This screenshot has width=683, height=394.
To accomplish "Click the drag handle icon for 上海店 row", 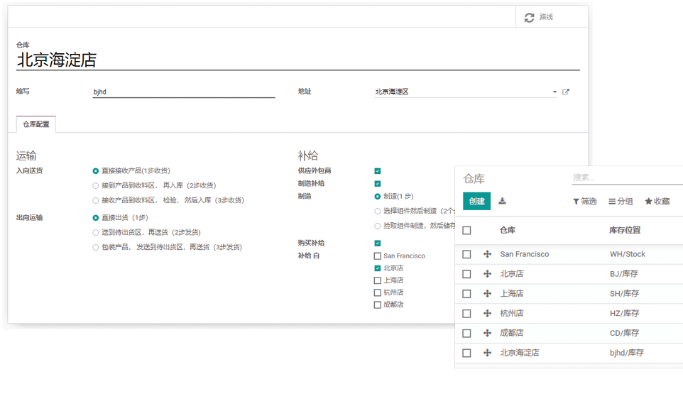I will pyautogui.click(x=487, y=293).
